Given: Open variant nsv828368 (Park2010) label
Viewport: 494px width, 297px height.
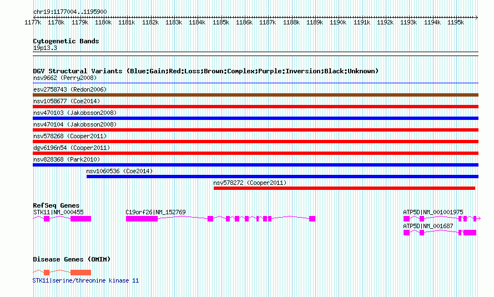Looking at the screenshot, I should click(x=67, y=159).
